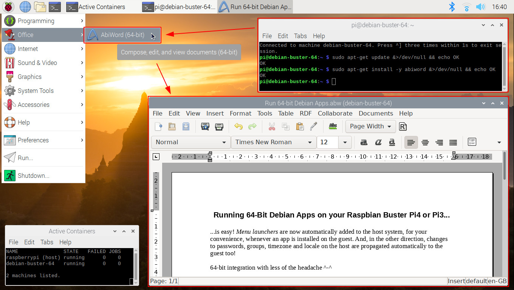Image resolution: width=514 pixels, height=290 pixels.
Task: Open the WiFi network tray icon
Action: point(467,6)
